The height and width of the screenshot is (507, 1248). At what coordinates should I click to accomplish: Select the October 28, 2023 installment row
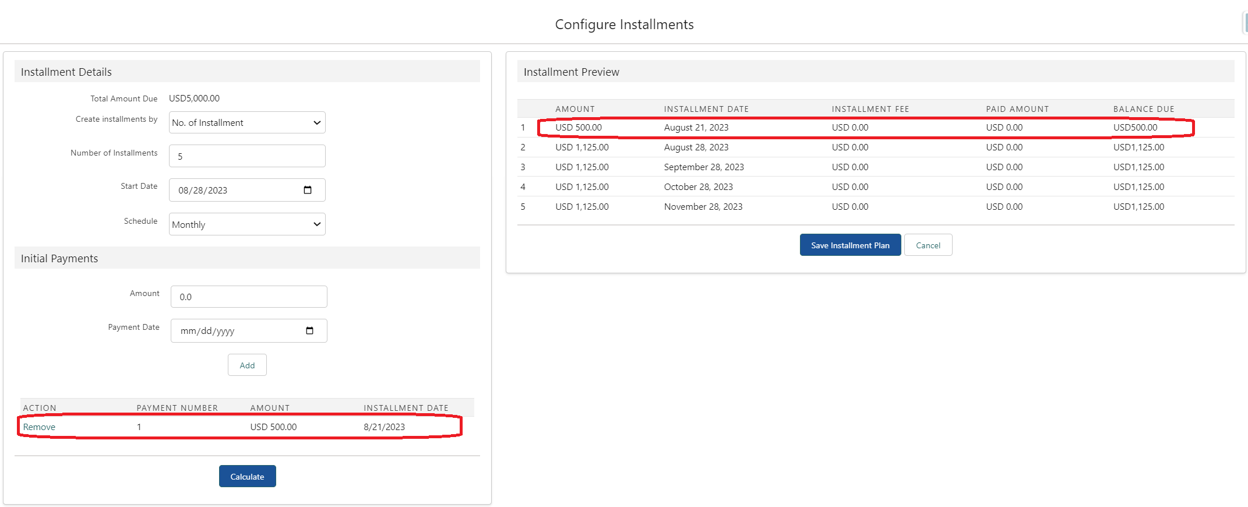699,187
